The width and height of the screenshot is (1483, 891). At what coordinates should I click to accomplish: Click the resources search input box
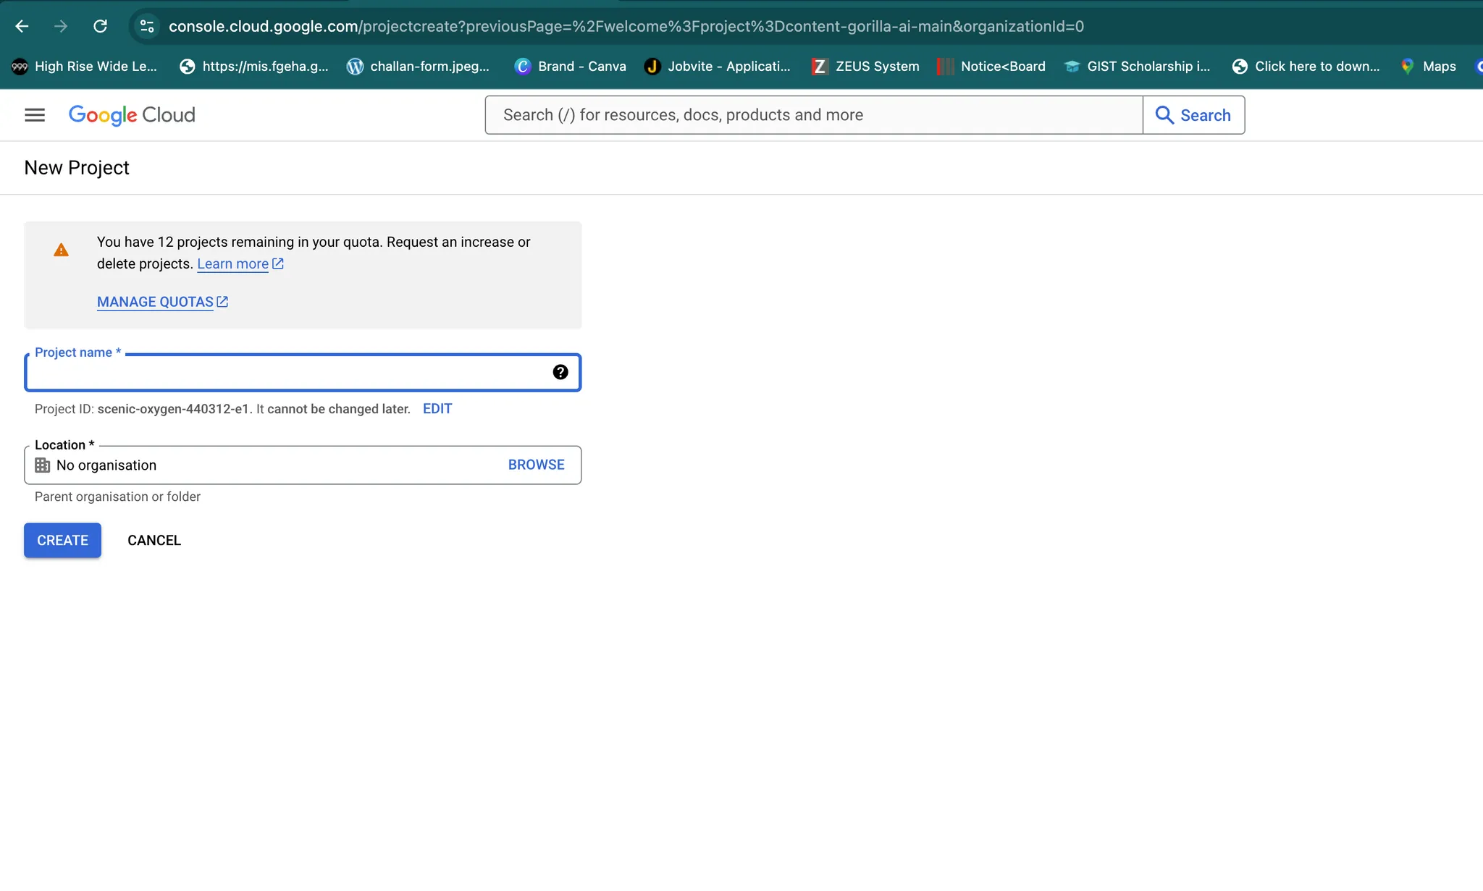pyautogui.click(x=813, y=115)
